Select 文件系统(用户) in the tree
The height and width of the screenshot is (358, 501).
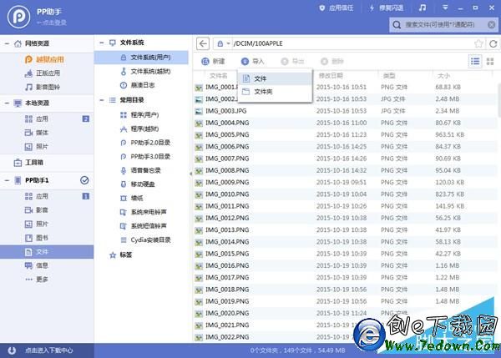(141, 58)
